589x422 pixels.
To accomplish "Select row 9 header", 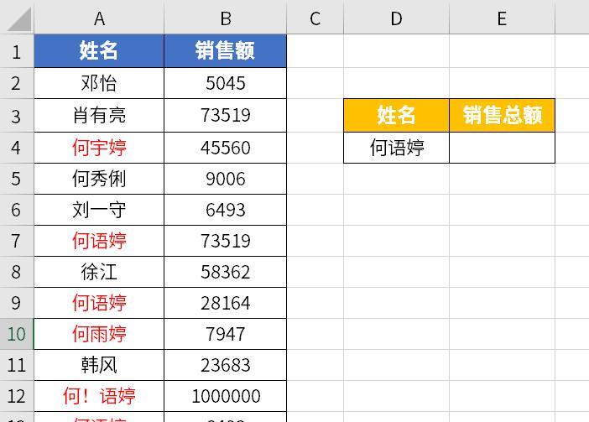I will pos(17,303).
